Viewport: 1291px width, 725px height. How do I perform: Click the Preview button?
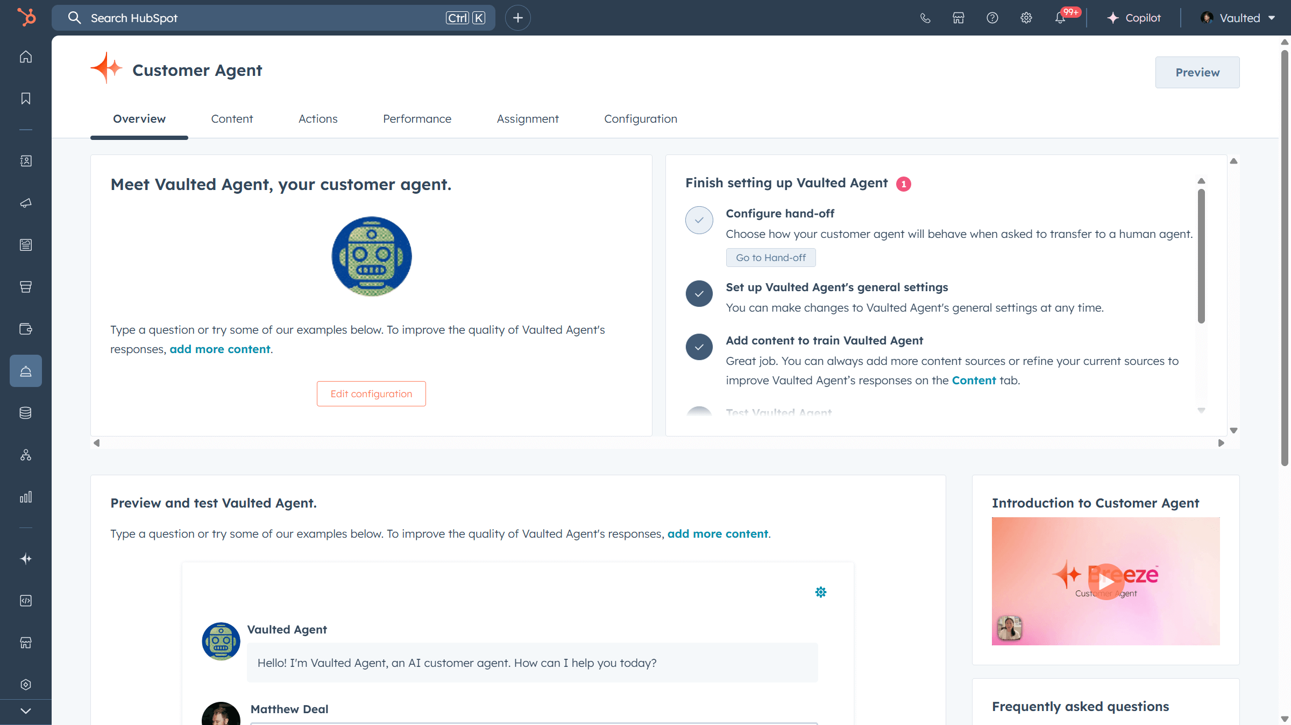pos(1197,72)
